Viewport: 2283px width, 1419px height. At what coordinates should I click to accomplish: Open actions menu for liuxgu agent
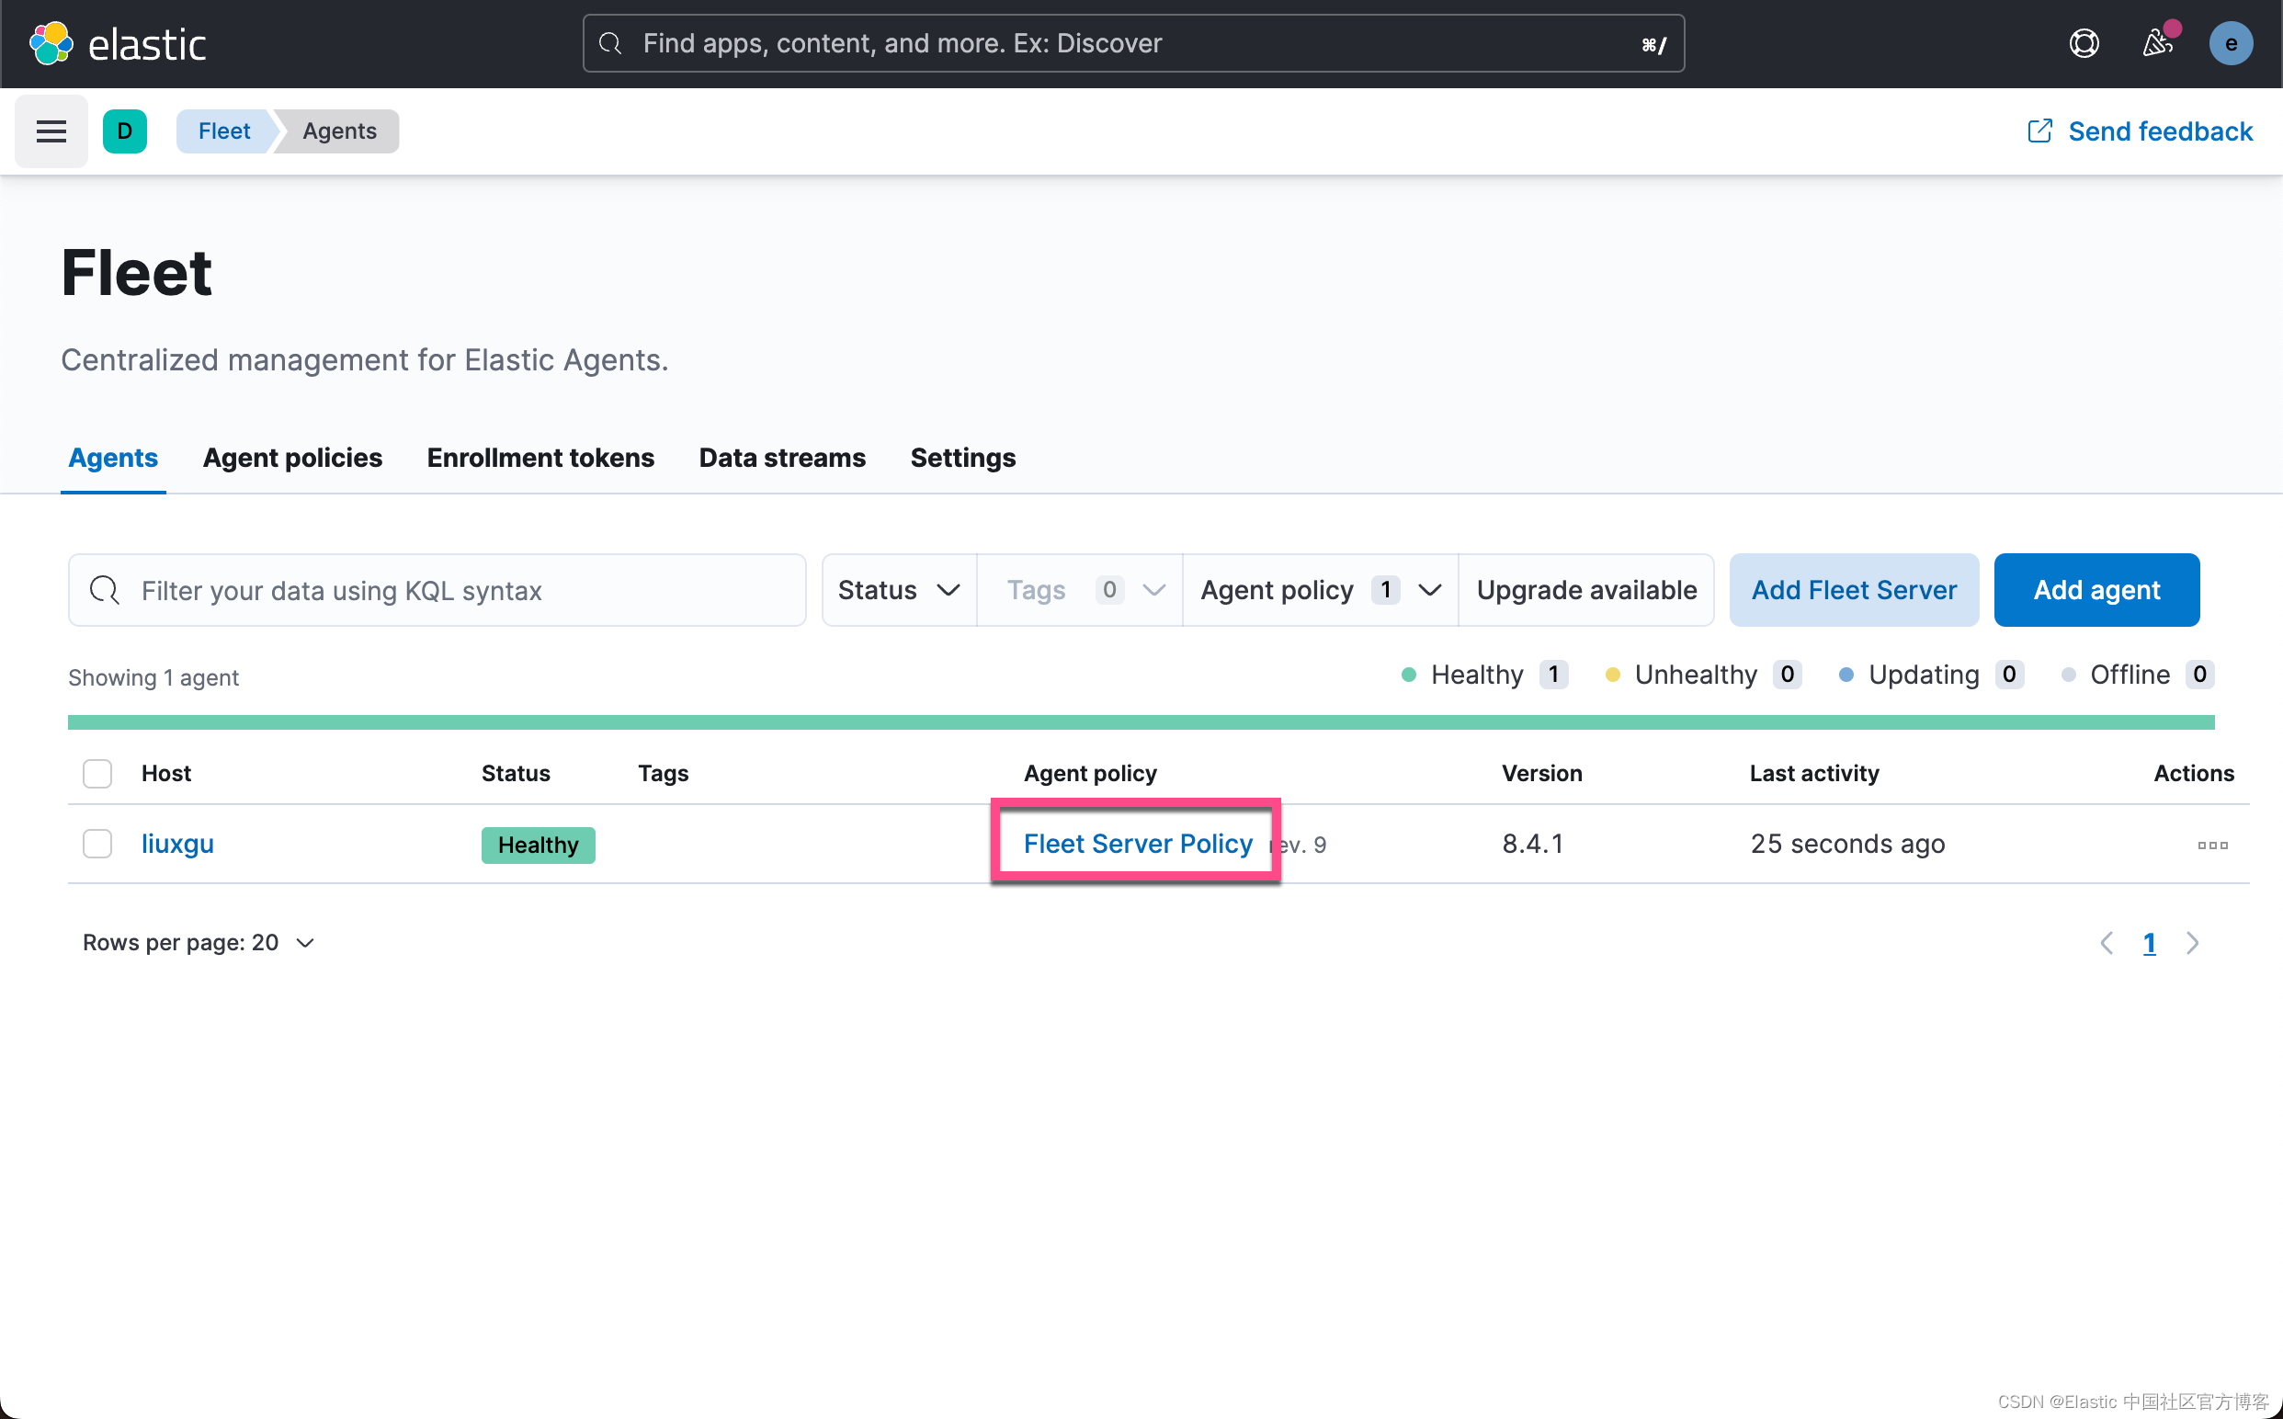[2211, 845]
